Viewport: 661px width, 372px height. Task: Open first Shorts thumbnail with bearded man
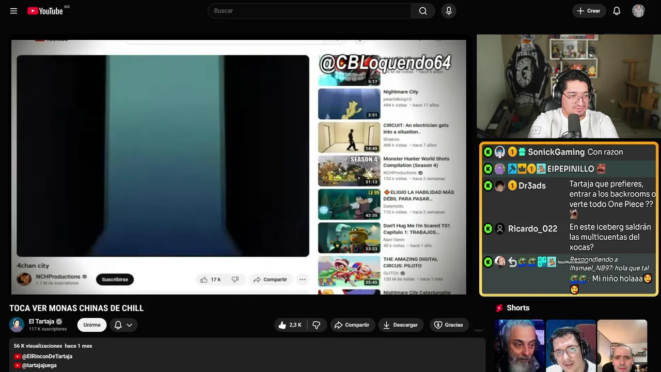[x=520, y=346]
